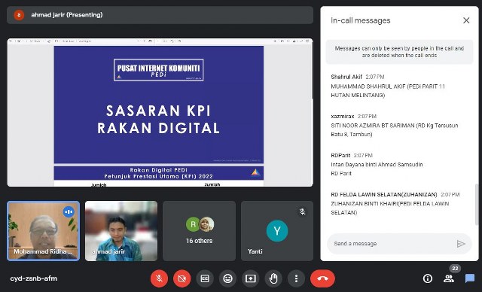Show the people list icon
This screenshot has height=292, width=482.
pos(449,278)
